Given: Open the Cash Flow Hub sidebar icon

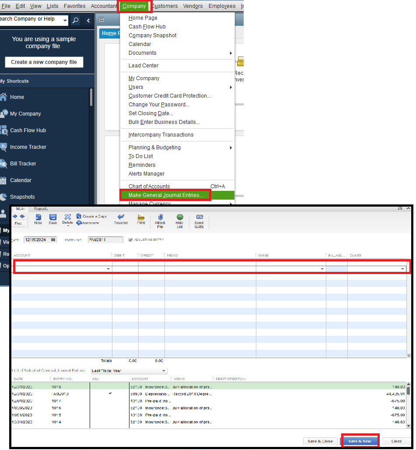Looking at the screenshot, I should point(4,130).
